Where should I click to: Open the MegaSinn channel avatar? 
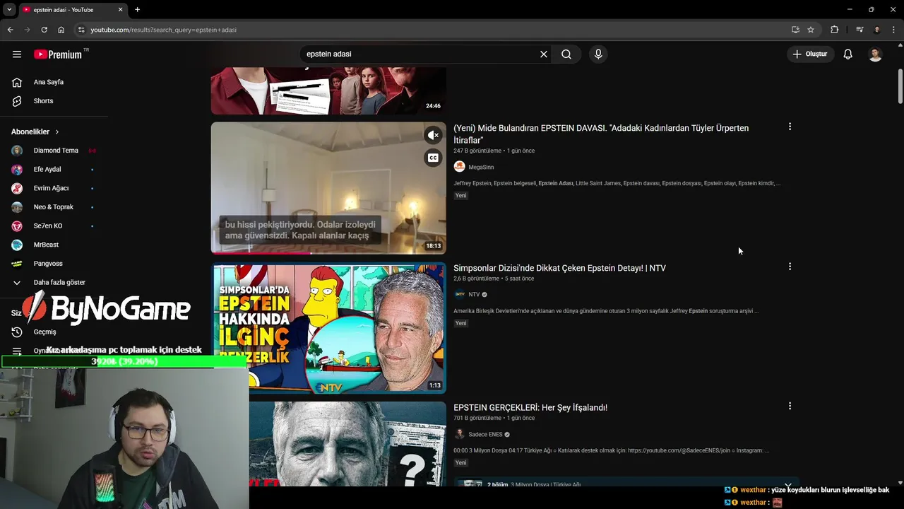[459, 167]
